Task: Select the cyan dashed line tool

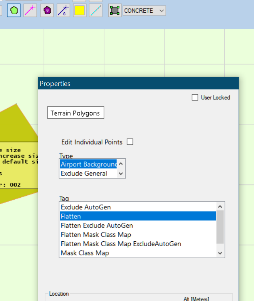Action: [x=96, y=10]
